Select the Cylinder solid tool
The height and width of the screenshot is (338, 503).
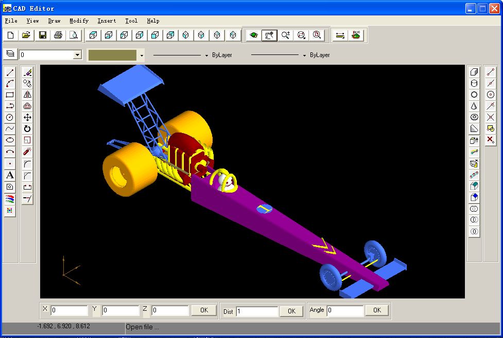pyautogui.click(x=474, y=83)
